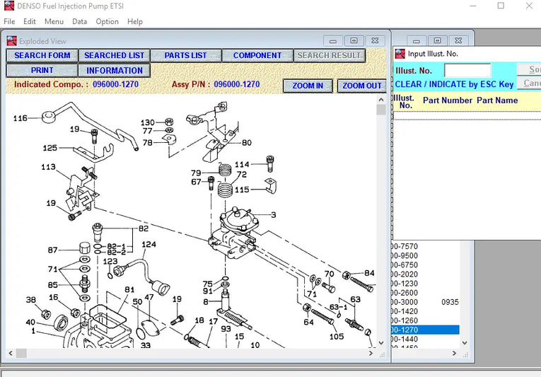The image size is (541, 377).
Task: Click the DENSO app icon in title bar
Action: click(9, 6)
